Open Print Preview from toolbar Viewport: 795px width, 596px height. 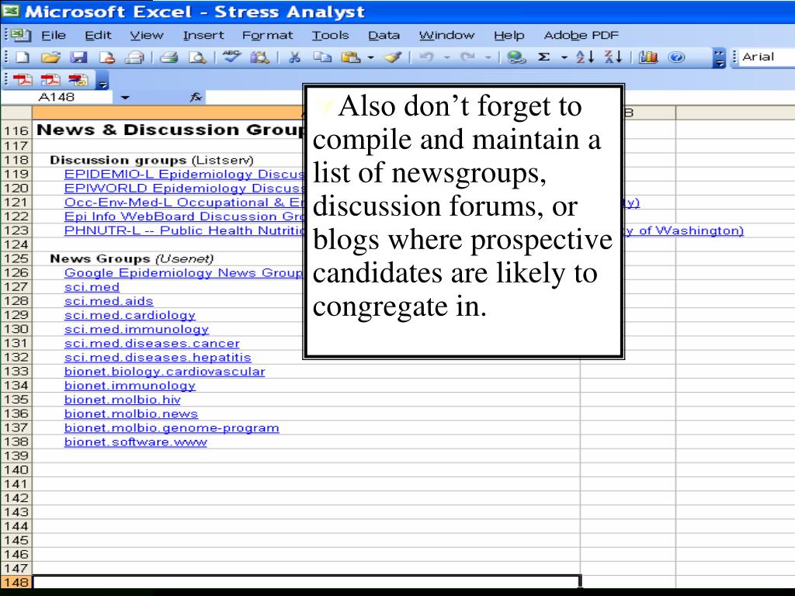click(x=197, y=57)
